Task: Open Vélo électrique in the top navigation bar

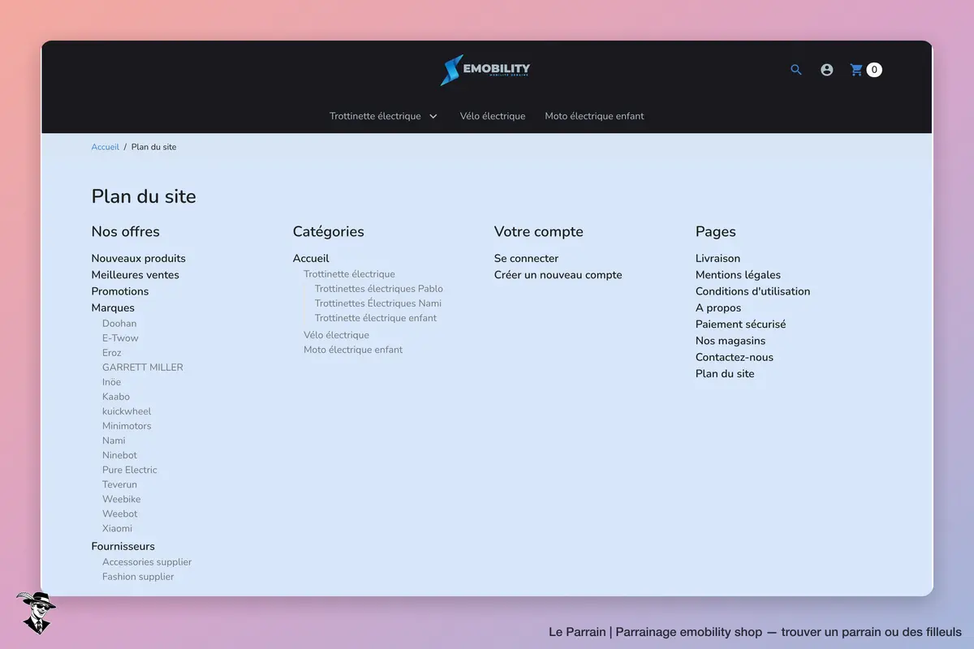Action: pyautogui.click(x=493, y=116)
